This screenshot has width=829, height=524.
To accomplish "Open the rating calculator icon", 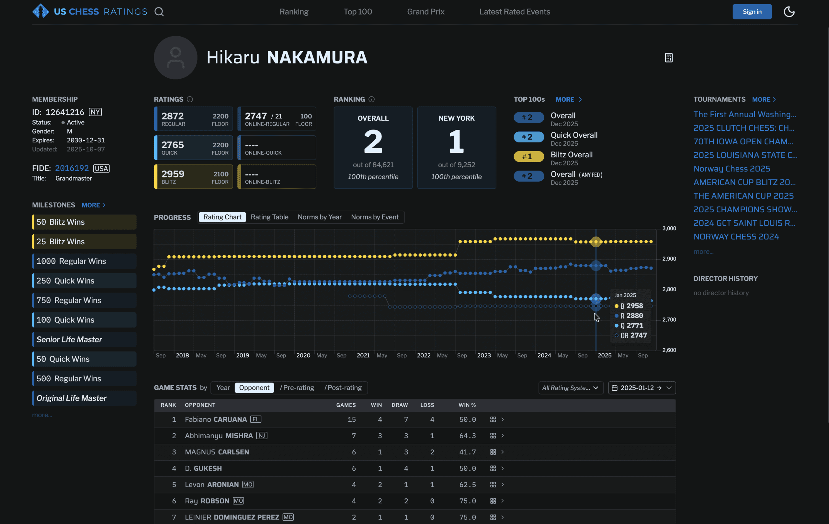I will pyautogui.click(x=668, y=58).
